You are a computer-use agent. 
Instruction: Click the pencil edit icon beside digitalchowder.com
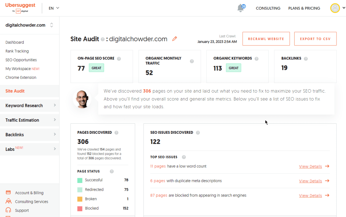tap(175, 39)
